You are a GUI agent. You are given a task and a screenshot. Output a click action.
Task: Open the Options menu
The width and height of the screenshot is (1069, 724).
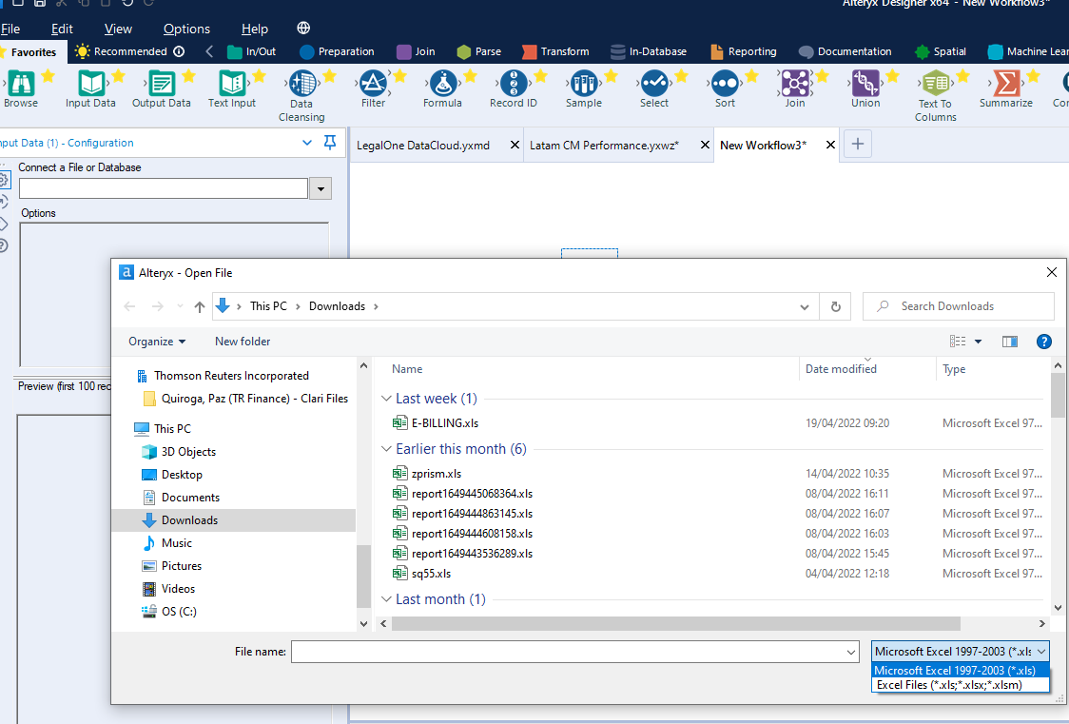186,29
